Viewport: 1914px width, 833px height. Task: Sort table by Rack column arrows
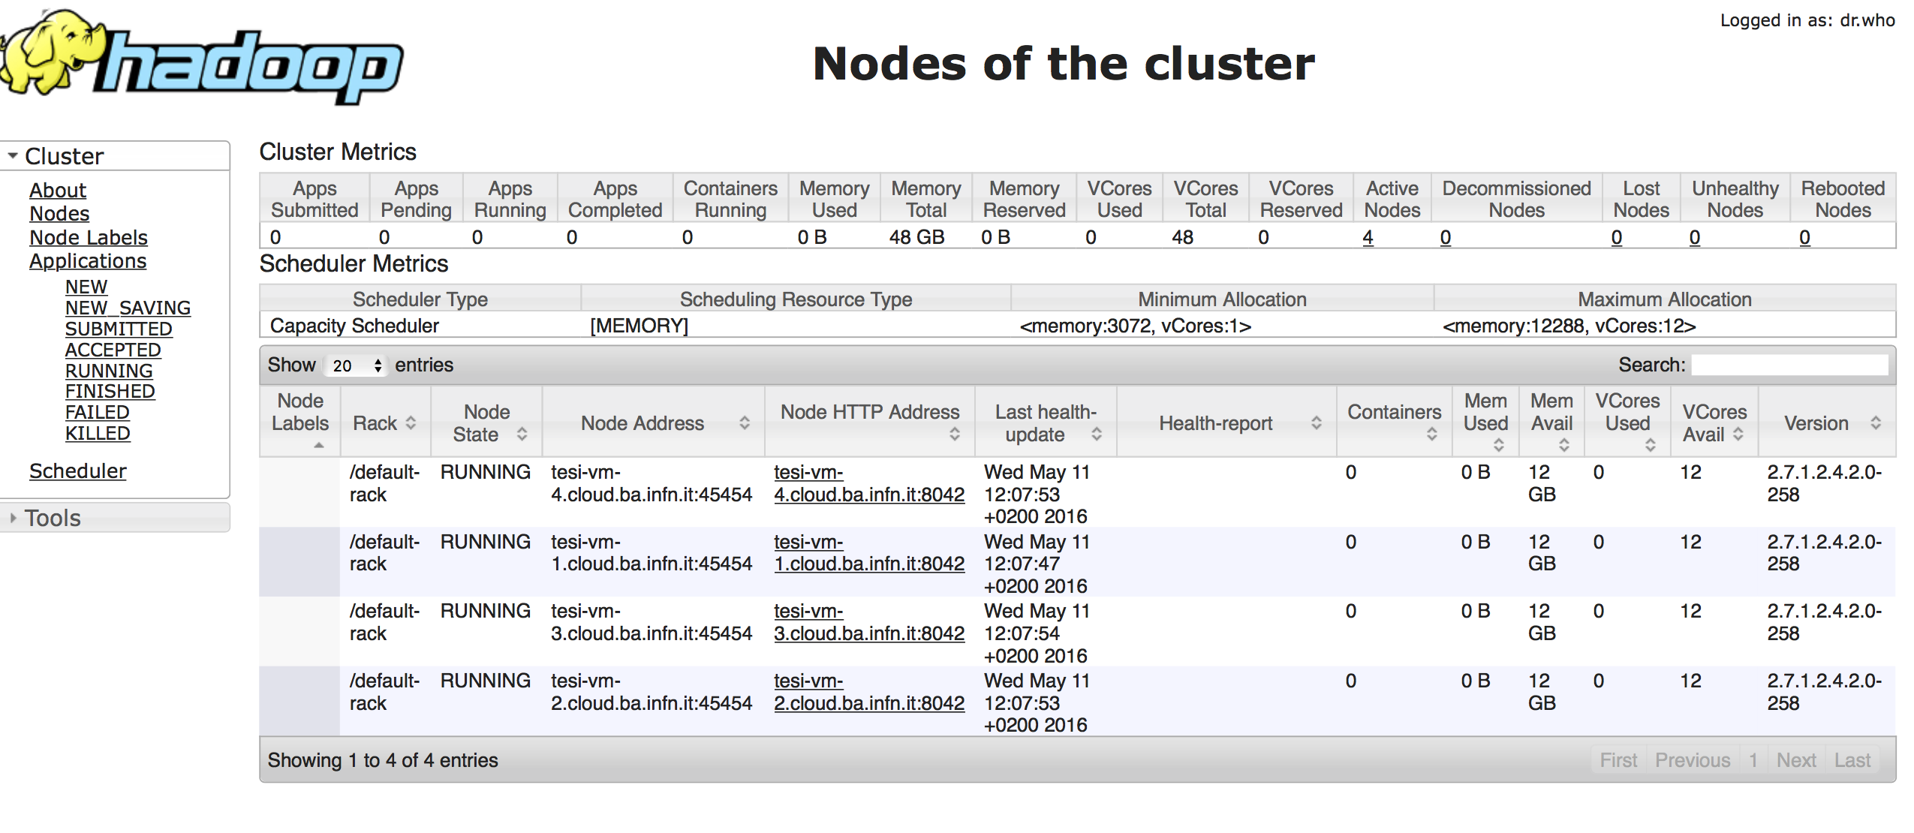(411, 423)
